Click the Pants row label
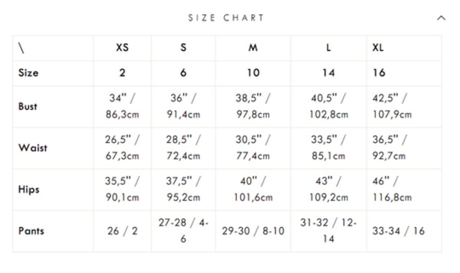This screenshot has height=273, width=460. [x=31, y=231]
